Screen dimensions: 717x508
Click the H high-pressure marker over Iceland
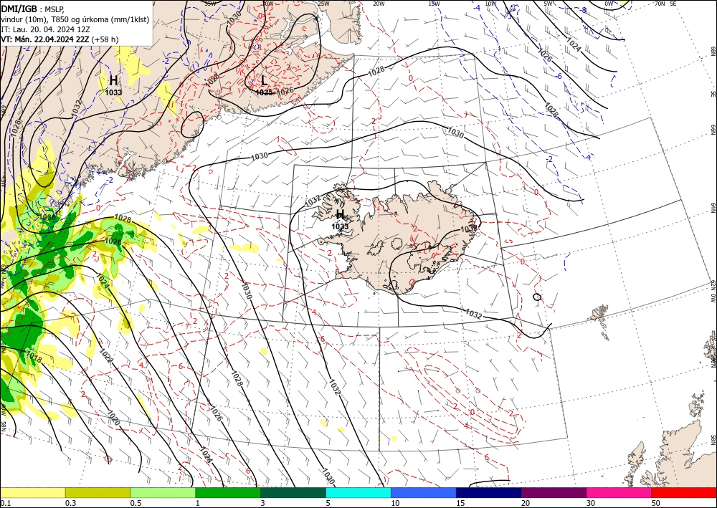pyautogui.click(x=340, y=215)
